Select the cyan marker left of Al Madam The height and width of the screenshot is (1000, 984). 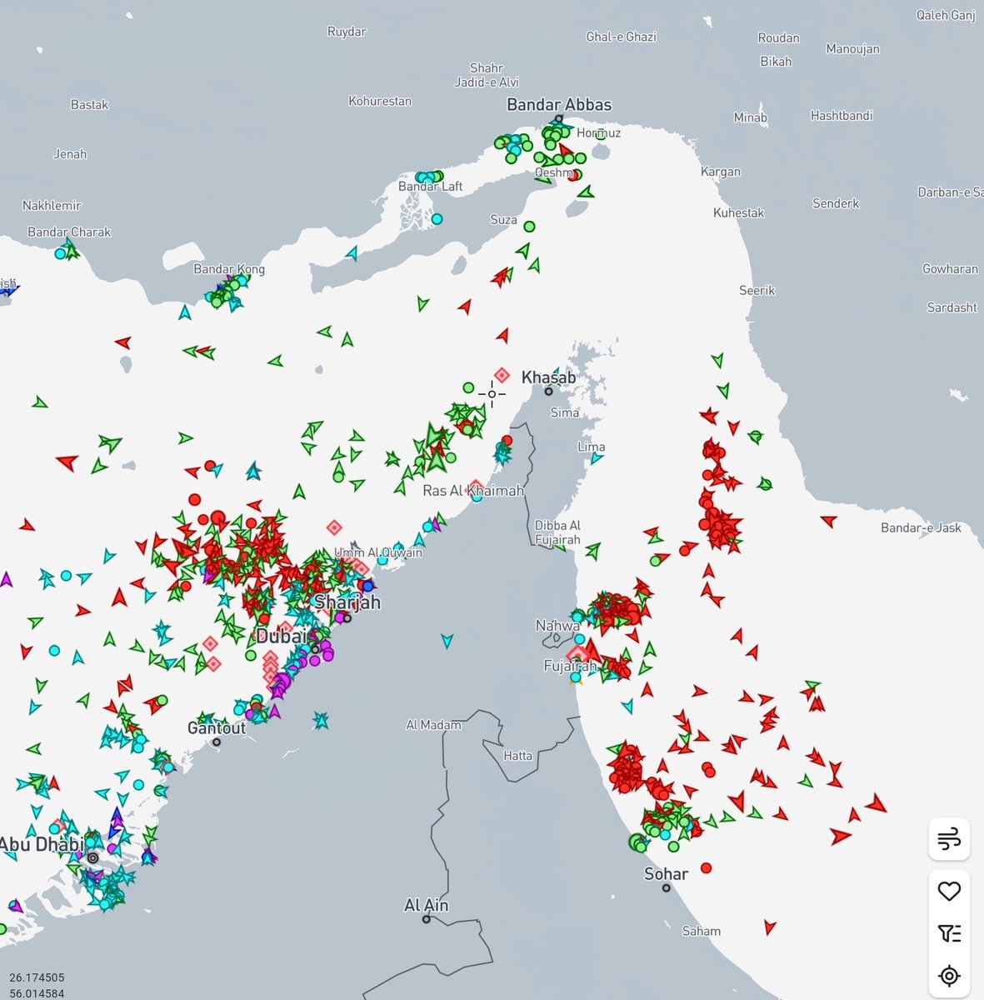321,719
